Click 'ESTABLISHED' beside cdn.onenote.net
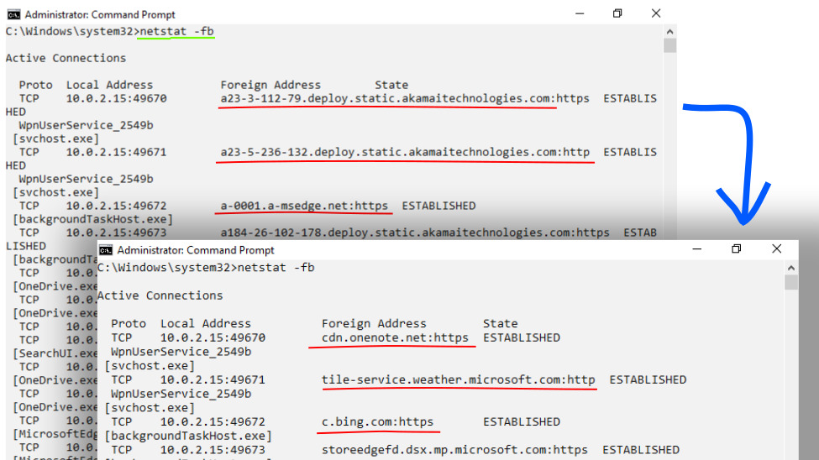819x460 pixels. click(x=522, y=337)
